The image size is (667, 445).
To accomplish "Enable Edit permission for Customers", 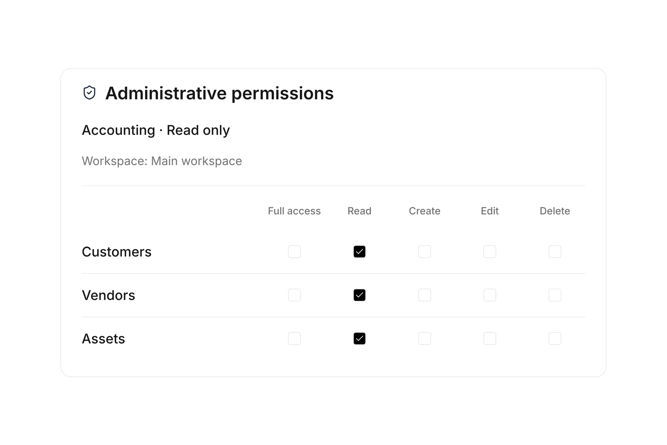I will tap(490, 252).
